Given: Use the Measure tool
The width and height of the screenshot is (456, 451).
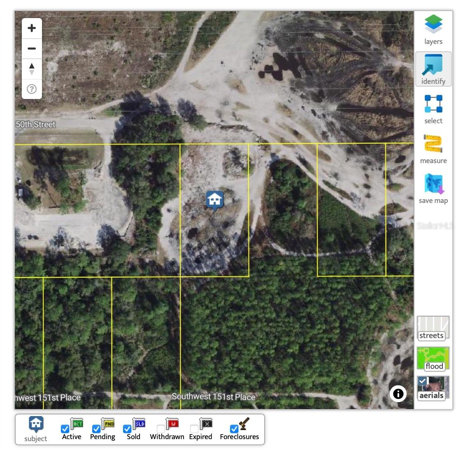Looking at the screenshot, I should click(x=433, y=145).
